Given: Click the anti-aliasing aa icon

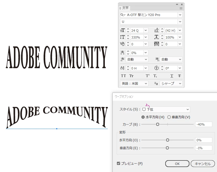Looking at the screenshot, I should pos(156,83).
